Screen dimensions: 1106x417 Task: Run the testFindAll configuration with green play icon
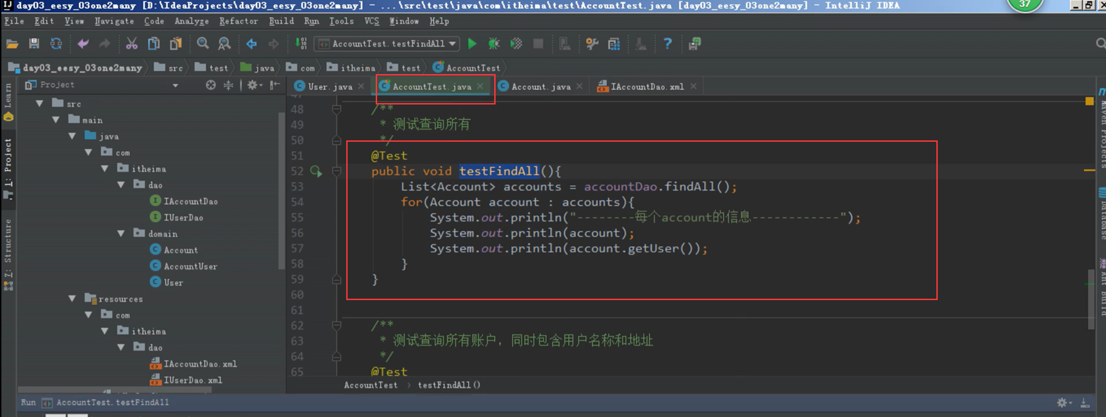point(472,44)
